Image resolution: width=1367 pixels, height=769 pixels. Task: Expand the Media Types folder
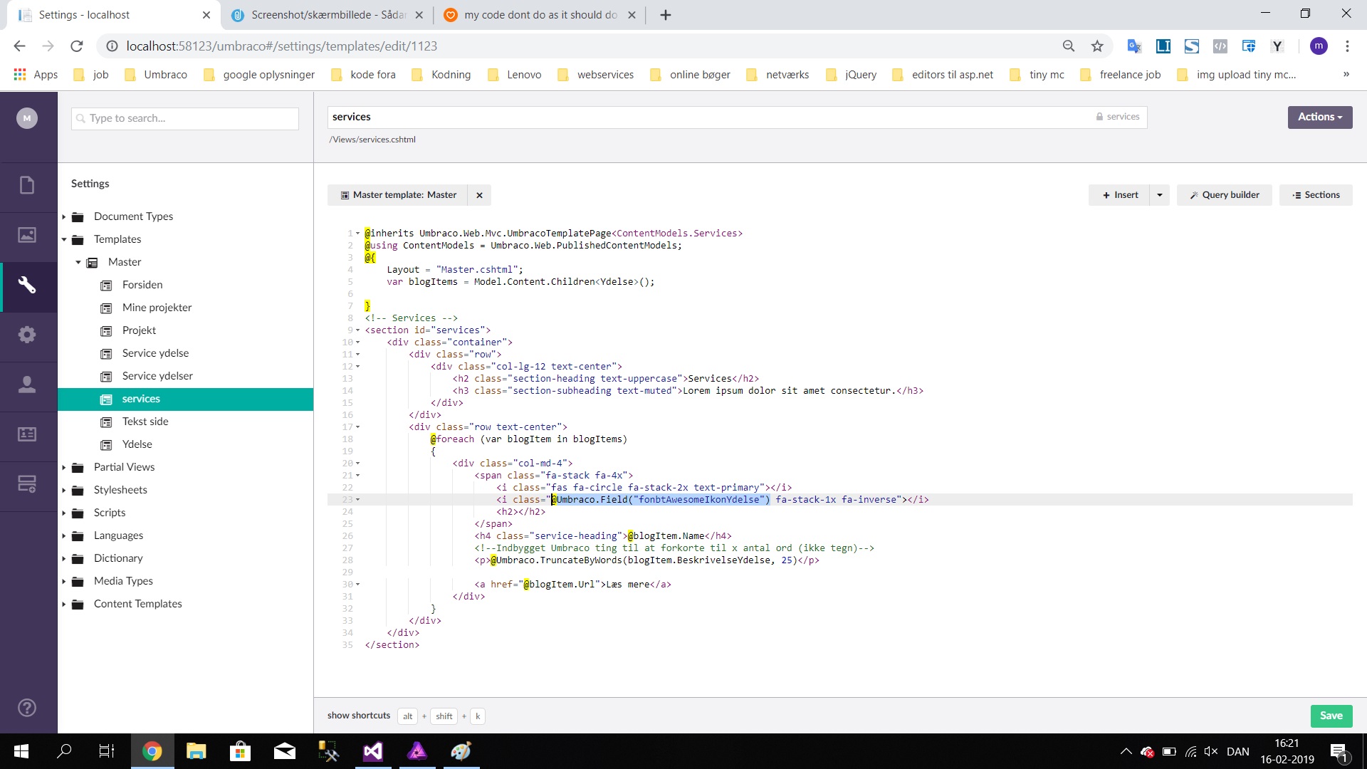(x=63, y=581)
